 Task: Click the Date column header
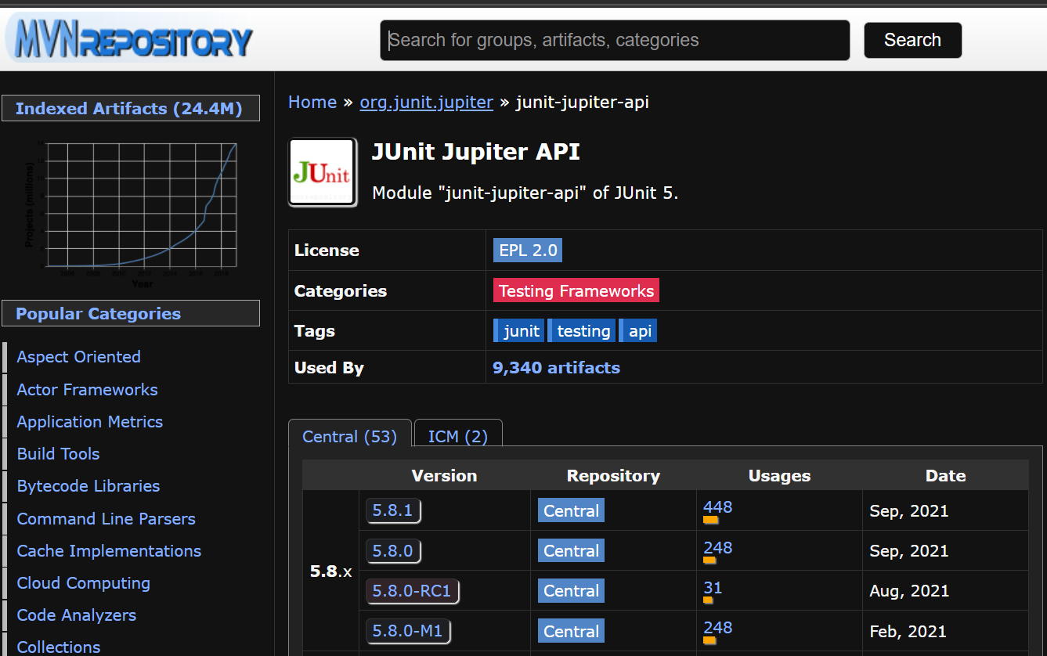[x=945, y=475]
